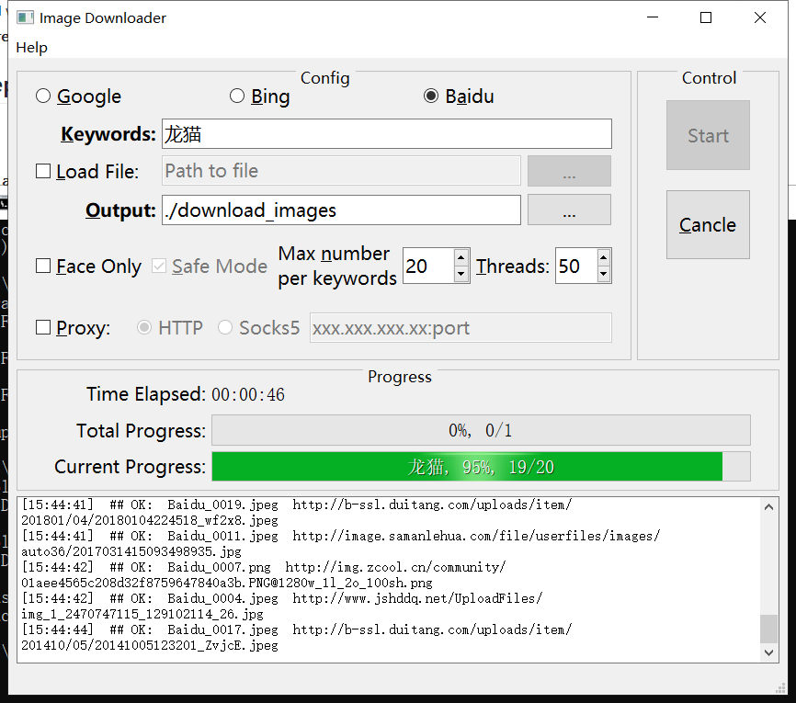Open the Help menu

pos(31,47)
